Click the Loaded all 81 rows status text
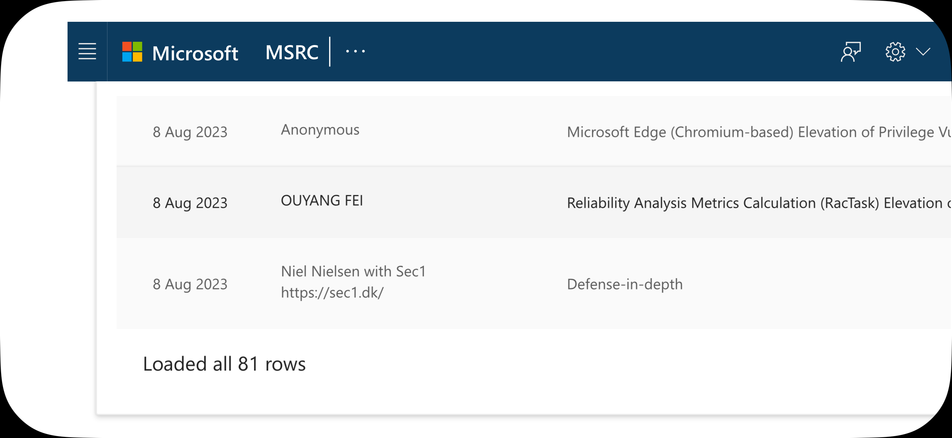 [224, 364]
